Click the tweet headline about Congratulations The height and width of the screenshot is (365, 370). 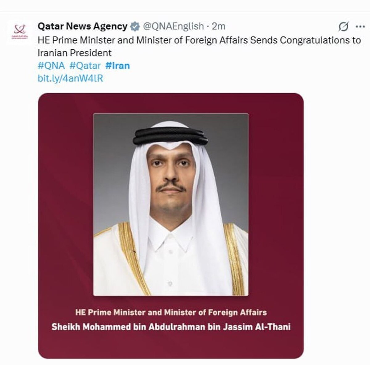(x=199, y=40)
